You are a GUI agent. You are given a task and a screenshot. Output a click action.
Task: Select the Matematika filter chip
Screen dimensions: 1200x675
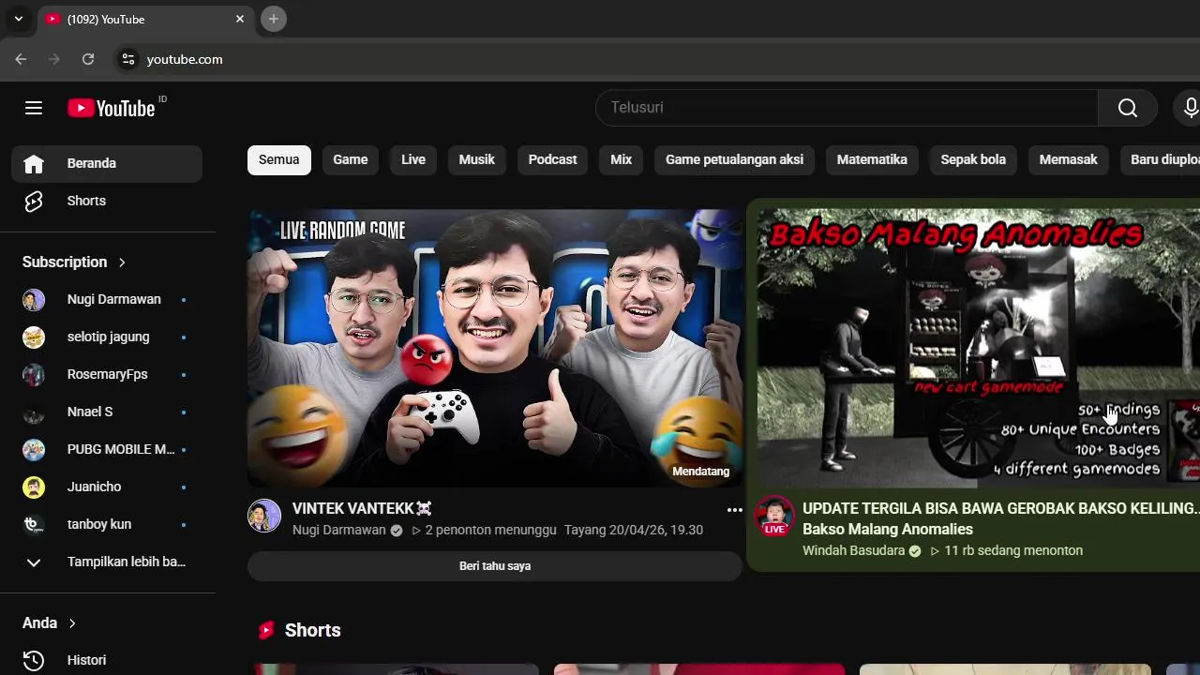872,160
